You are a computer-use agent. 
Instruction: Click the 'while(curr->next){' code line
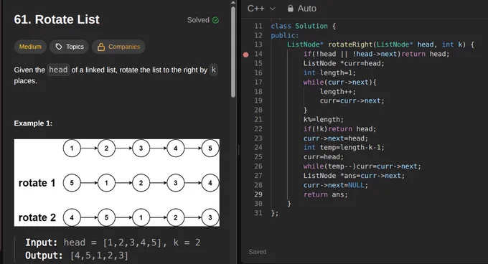[x=340, y=82]
